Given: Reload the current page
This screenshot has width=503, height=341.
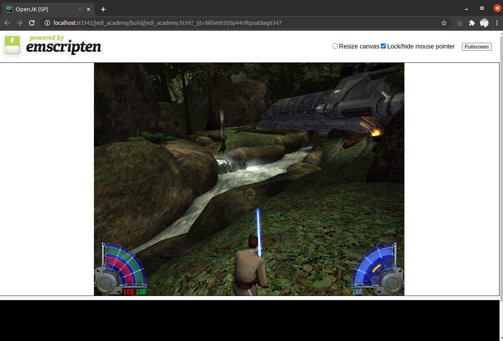Looking at the screenshot, I should [x=32, y=23].
